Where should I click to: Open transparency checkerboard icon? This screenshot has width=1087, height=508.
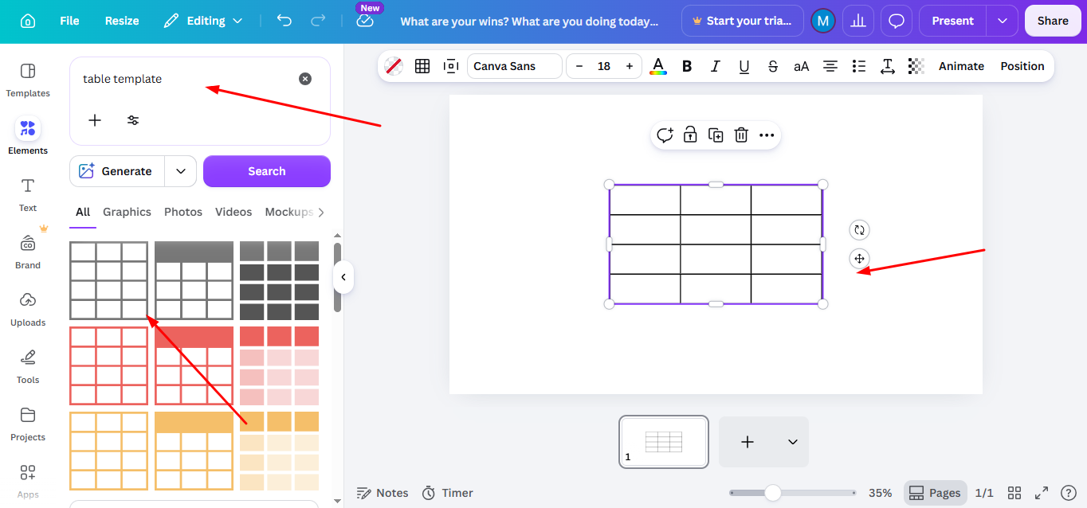click(916, 66)
